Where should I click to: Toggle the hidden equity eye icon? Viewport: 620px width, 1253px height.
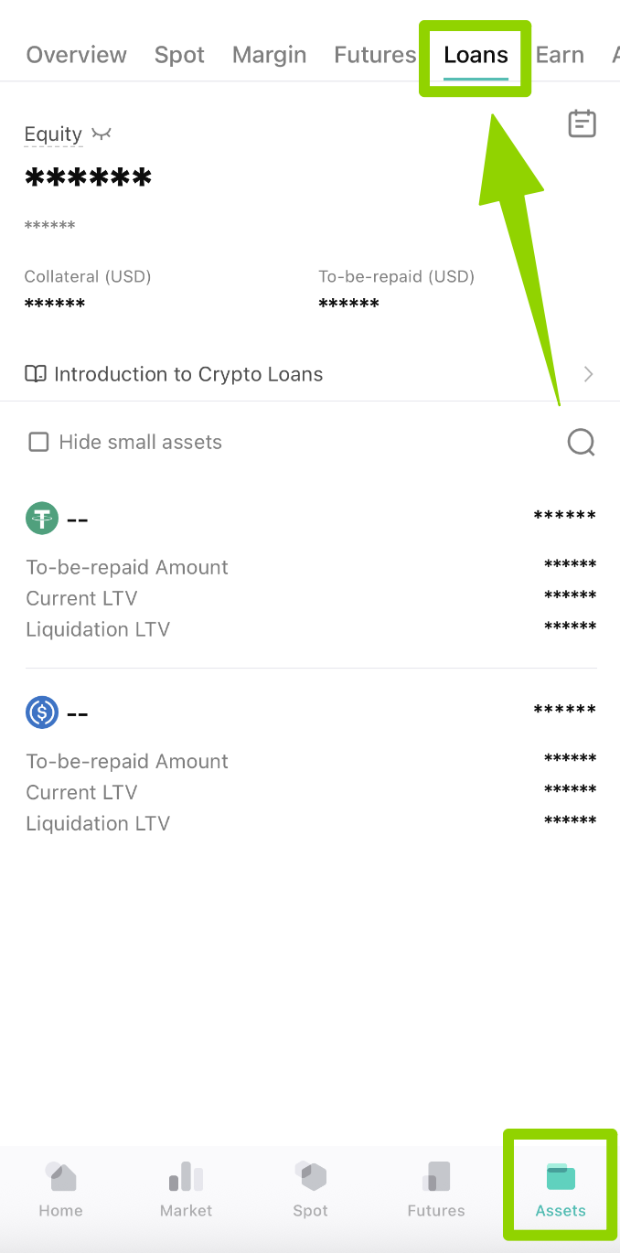coord(102,134)
